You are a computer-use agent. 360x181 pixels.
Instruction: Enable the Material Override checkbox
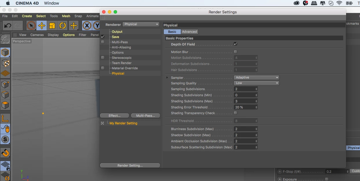click(x=103, y=68)
